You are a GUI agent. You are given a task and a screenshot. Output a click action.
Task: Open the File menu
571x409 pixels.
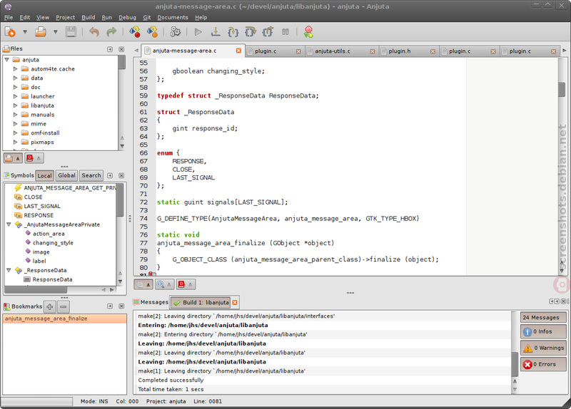9,17
